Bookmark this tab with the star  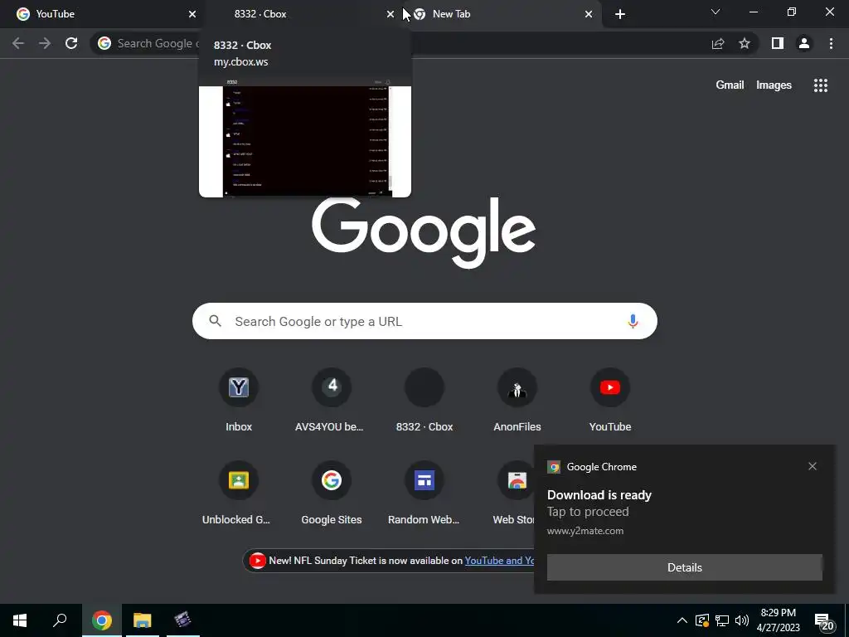coord(745,43)
